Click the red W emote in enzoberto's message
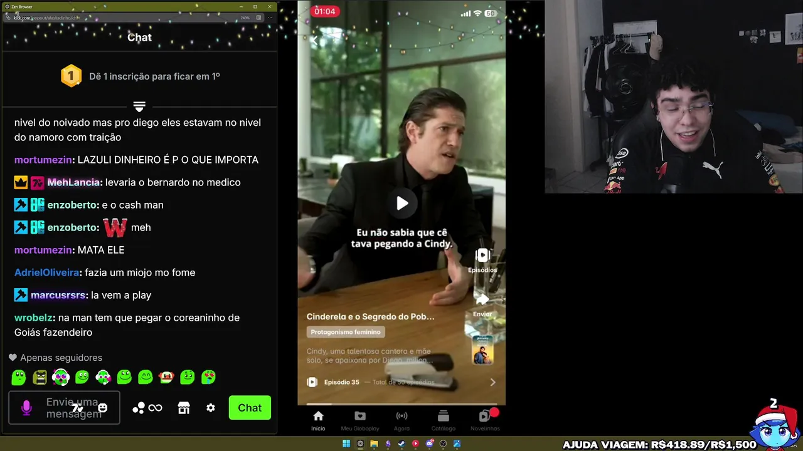This screenshot has width=803, height=451. (115, 227)
